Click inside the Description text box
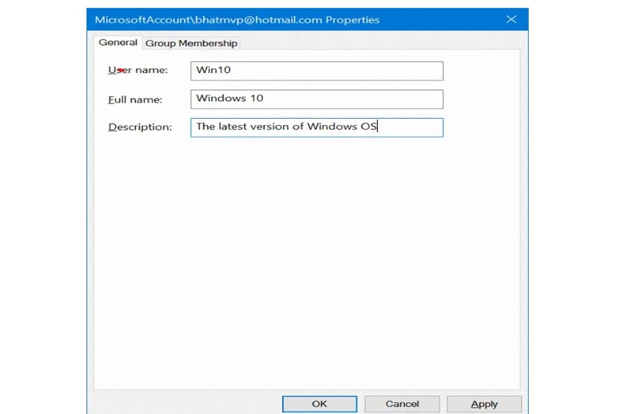 coord(316,127)
